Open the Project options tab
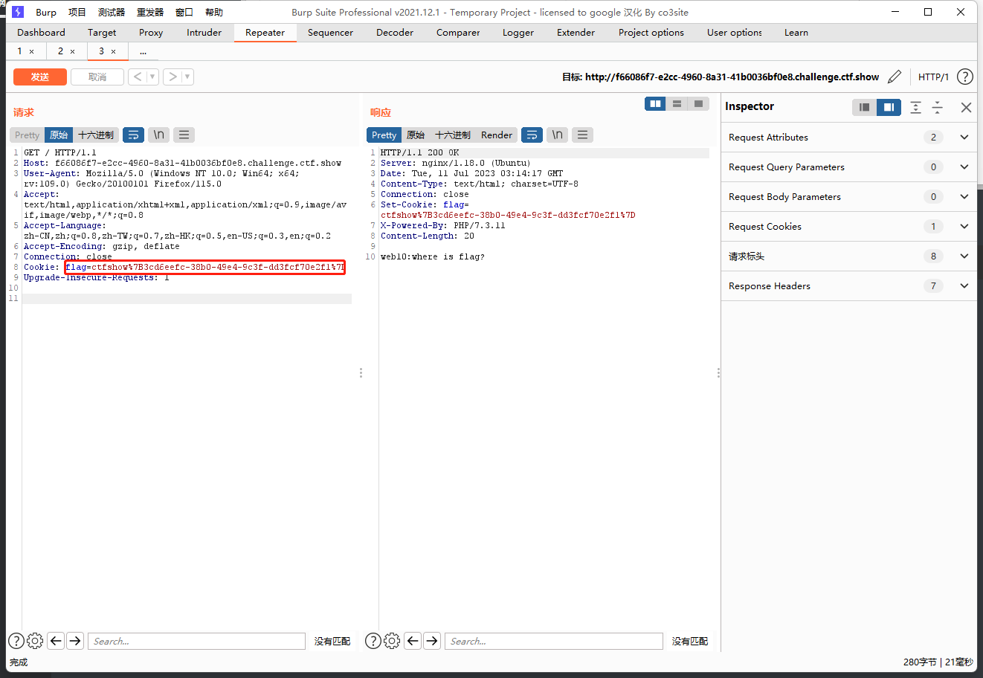This screenshot has width=983, height=678. click(651, 33)
